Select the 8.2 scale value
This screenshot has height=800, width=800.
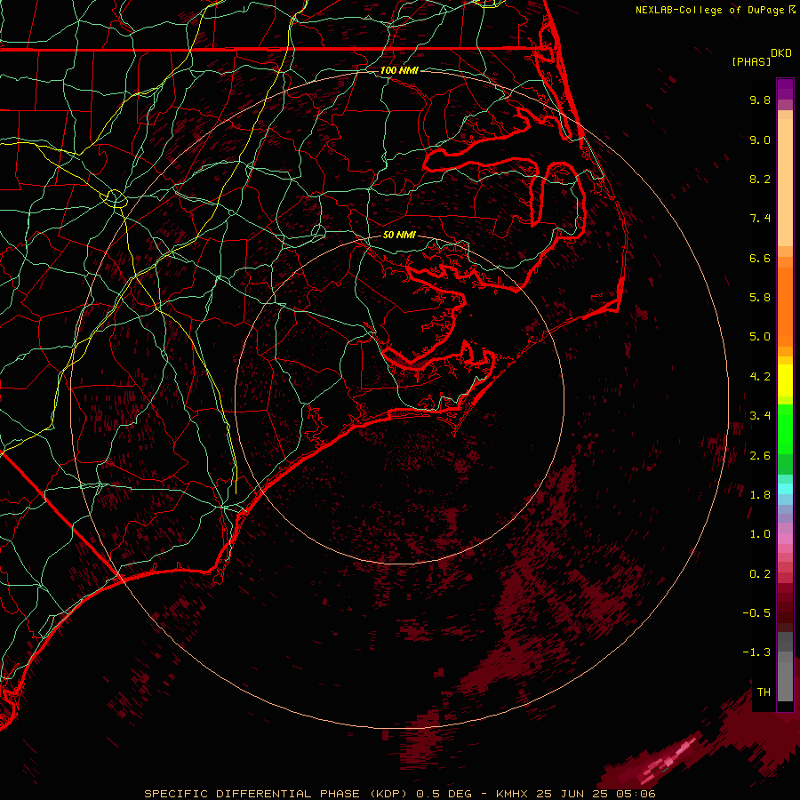click(760, 179)
